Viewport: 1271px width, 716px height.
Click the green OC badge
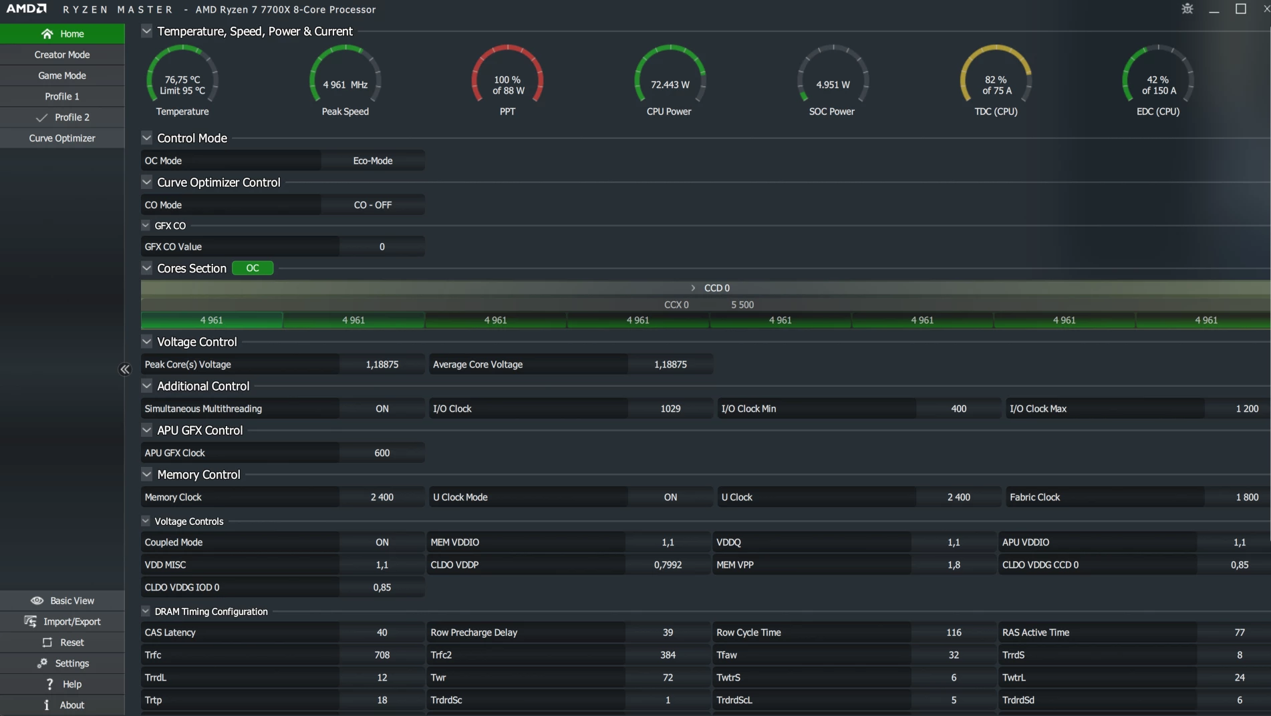coord(253,268)
